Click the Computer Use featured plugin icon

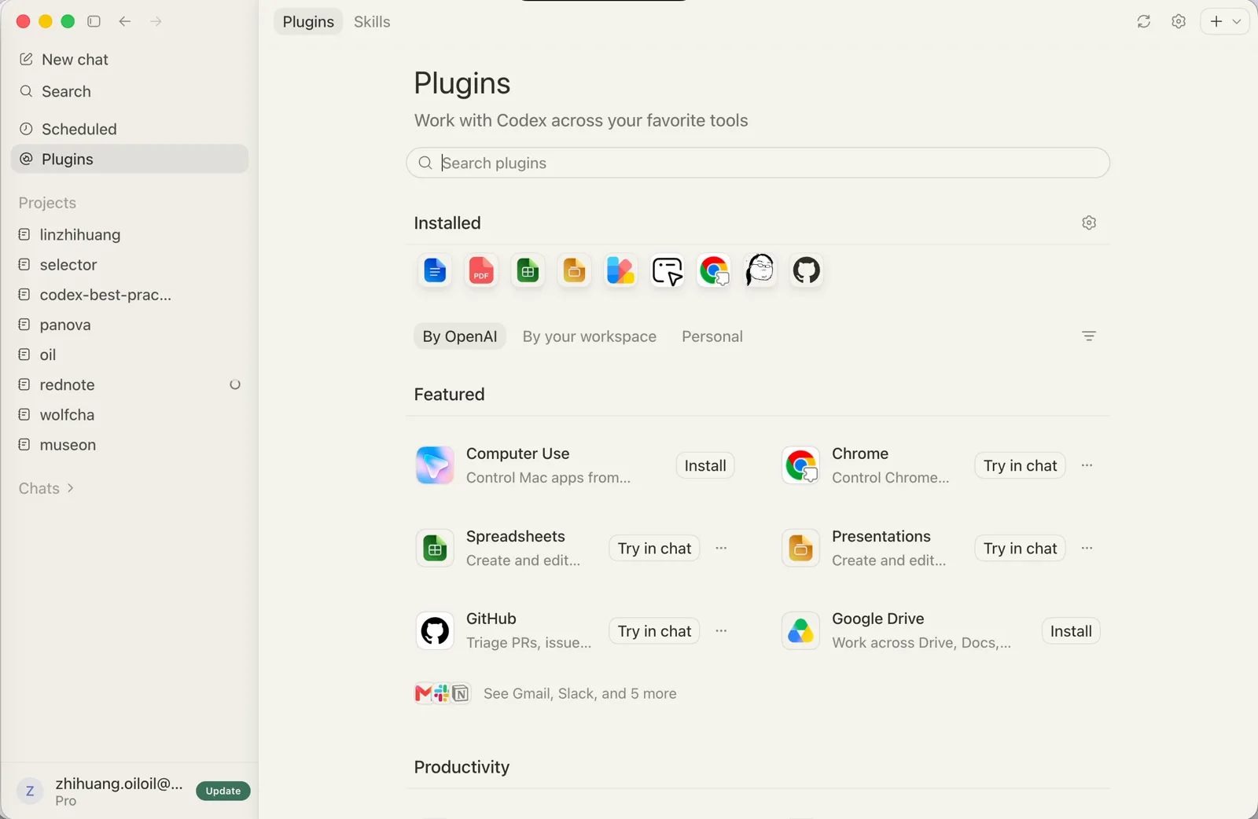435,465
